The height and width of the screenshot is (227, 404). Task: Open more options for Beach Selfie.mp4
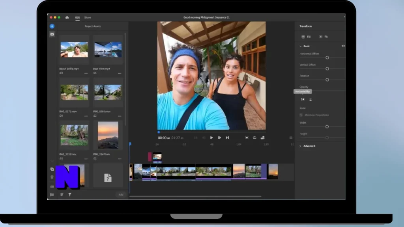pos(86,73)
